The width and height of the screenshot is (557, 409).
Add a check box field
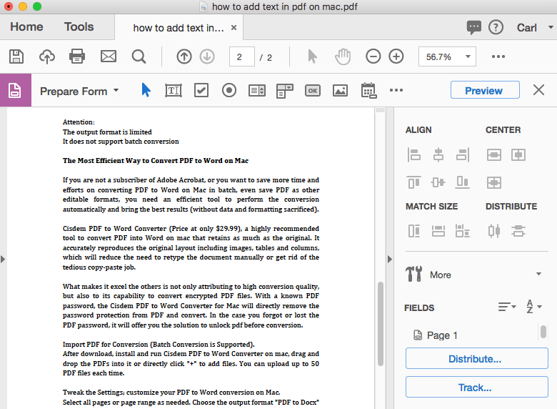coord(201,90)
